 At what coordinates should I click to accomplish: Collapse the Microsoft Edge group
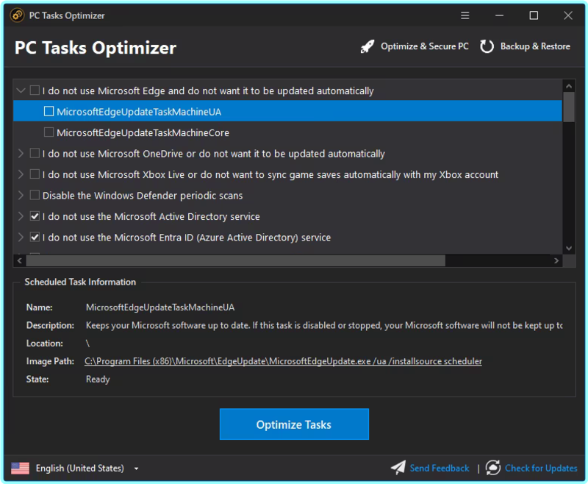tap(21, 90)
